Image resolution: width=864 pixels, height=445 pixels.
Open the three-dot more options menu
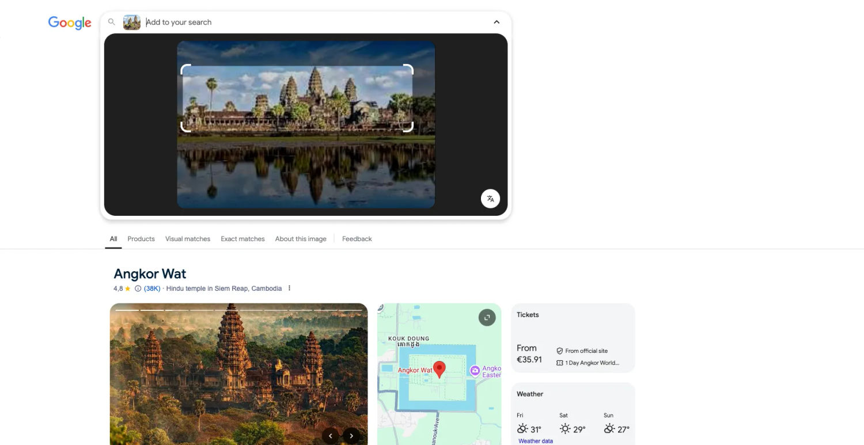click(x=289, y=288)
